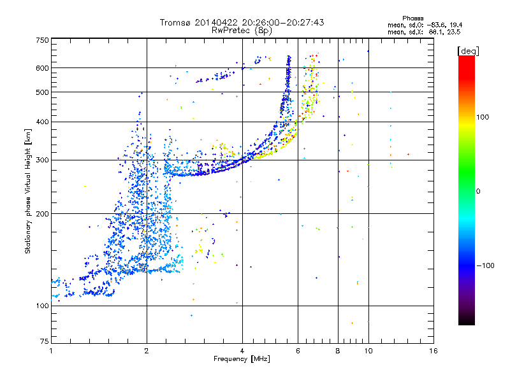Click the y-axis label '400'
The image size is (510, 382).
pos(42,122)
